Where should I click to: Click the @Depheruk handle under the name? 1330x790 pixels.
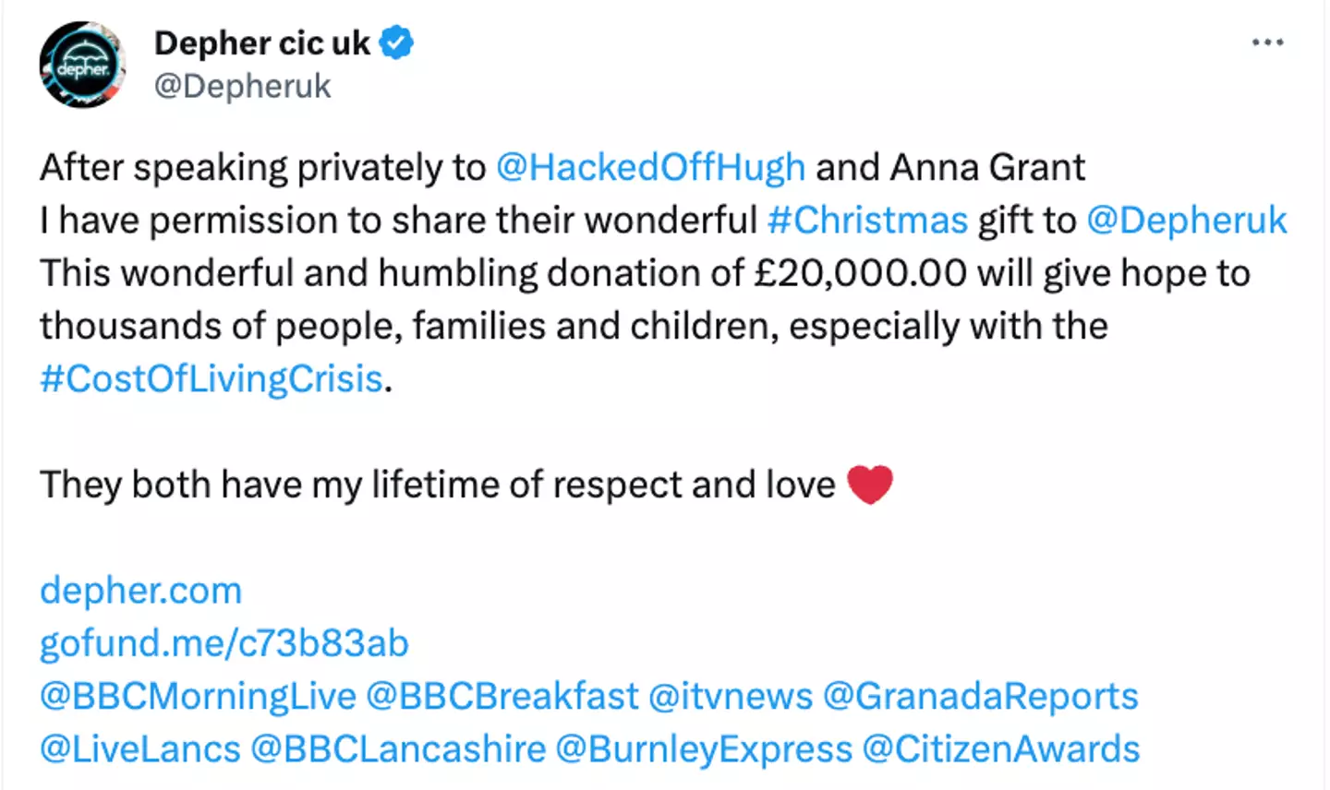[243, 86]
